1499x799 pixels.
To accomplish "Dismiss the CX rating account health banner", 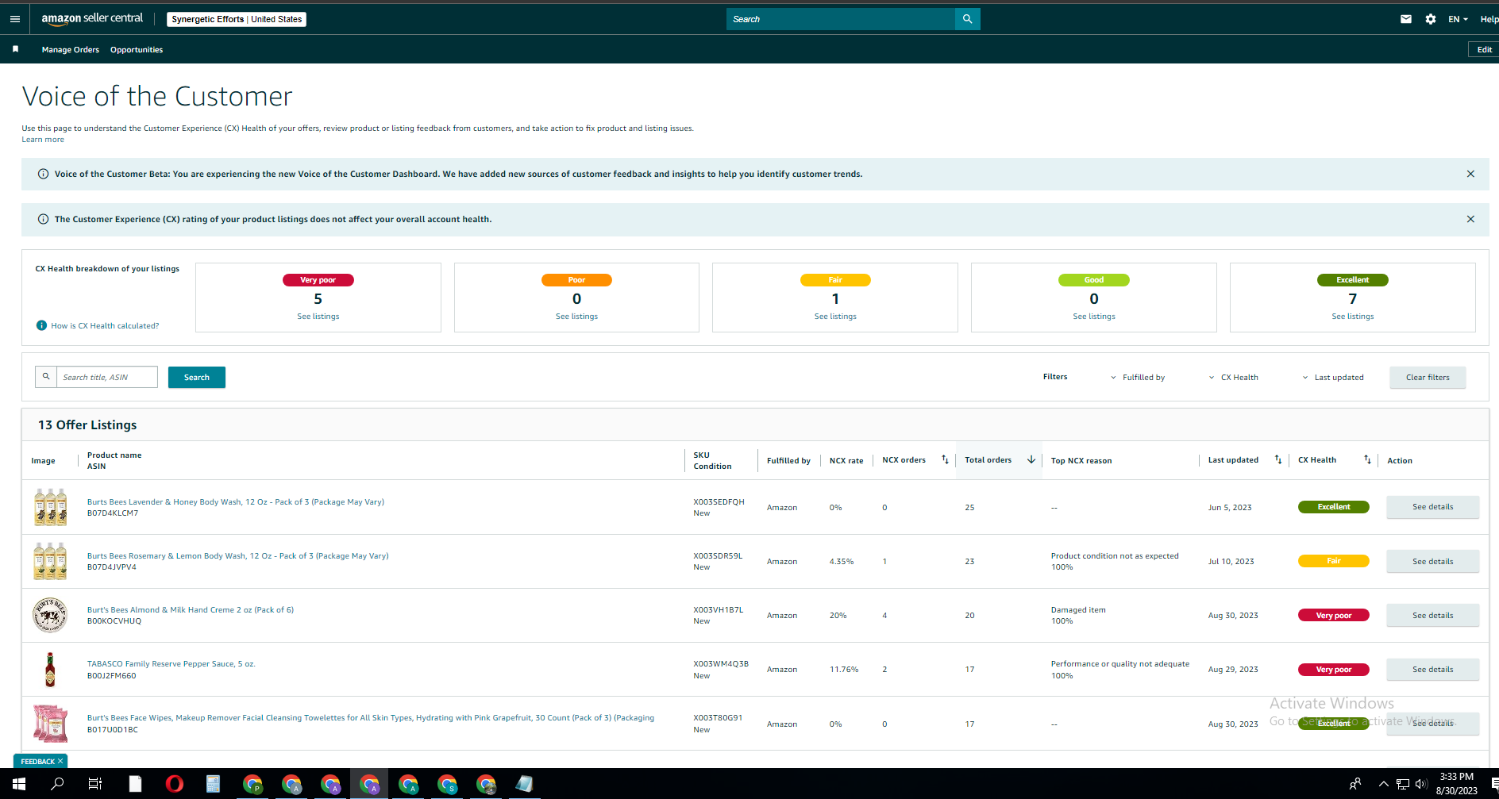I will click(x=1470, y=219).
